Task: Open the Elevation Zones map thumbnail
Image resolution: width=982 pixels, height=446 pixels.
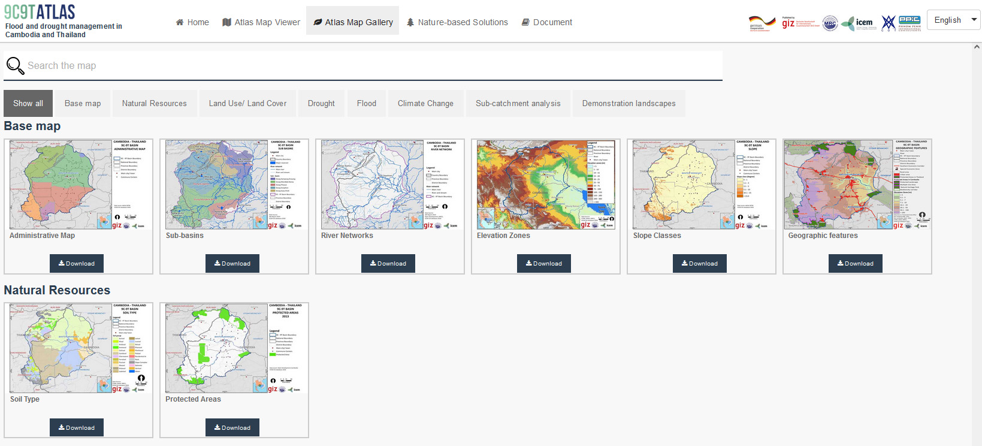Action: click(x=546, y=185)
